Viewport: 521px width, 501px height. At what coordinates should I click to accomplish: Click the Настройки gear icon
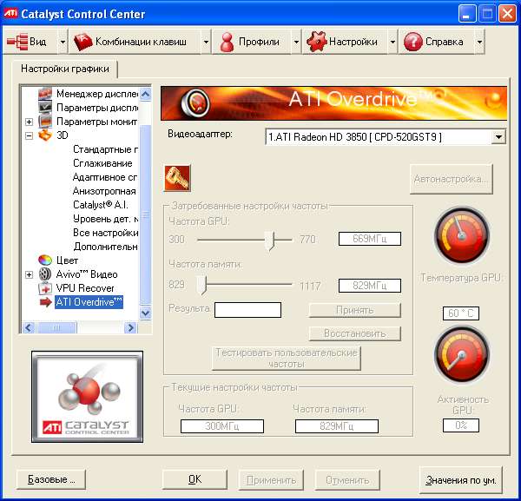317,42
